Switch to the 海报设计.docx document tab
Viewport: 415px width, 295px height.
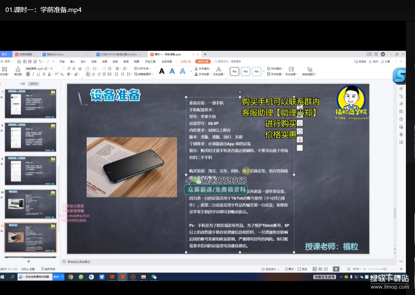55,54
